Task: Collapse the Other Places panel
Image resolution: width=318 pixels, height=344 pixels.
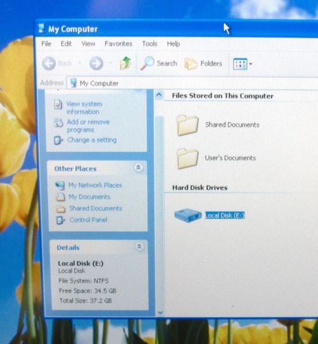Action: [x=138, y=168]
